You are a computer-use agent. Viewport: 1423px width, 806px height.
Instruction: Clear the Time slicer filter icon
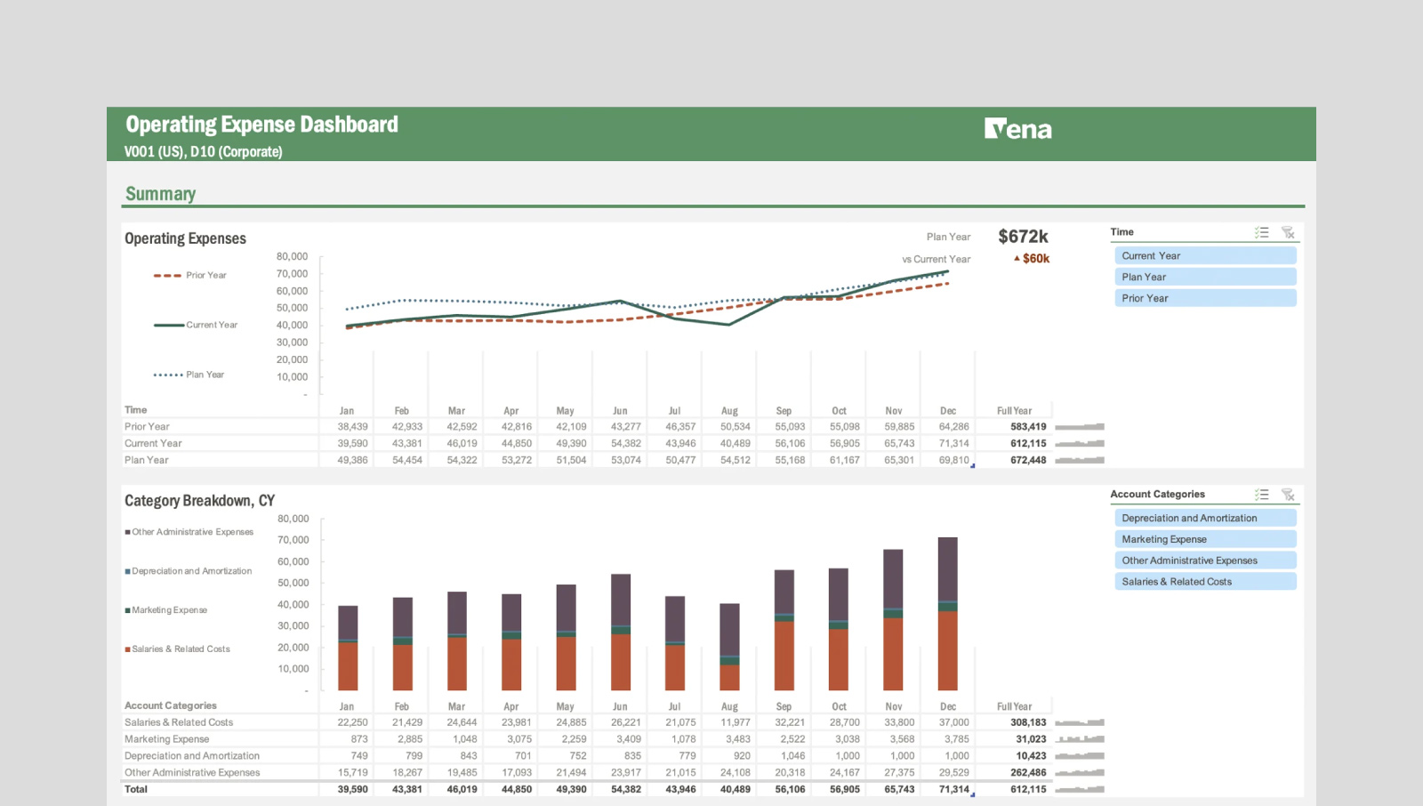pyautogui.click(x=1289, y=232)
